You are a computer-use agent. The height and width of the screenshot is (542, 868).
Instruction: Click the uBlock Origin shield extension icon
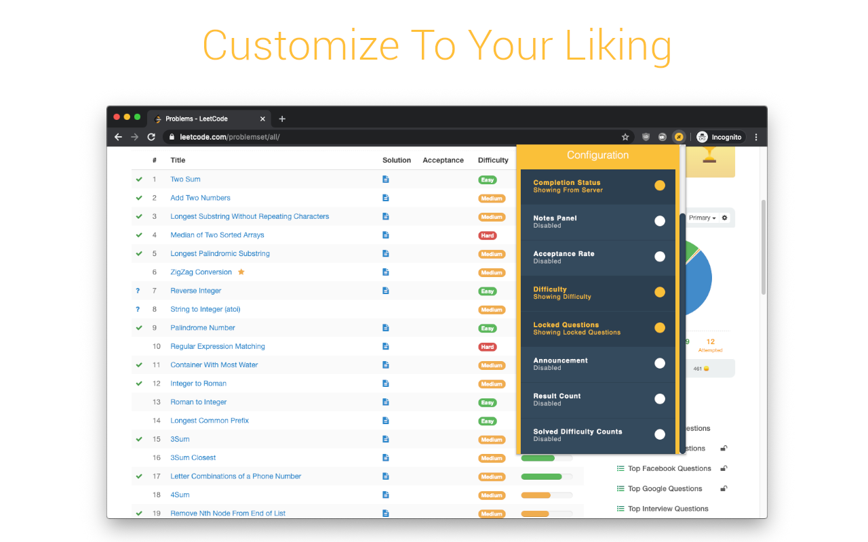(x=646, y=137)
